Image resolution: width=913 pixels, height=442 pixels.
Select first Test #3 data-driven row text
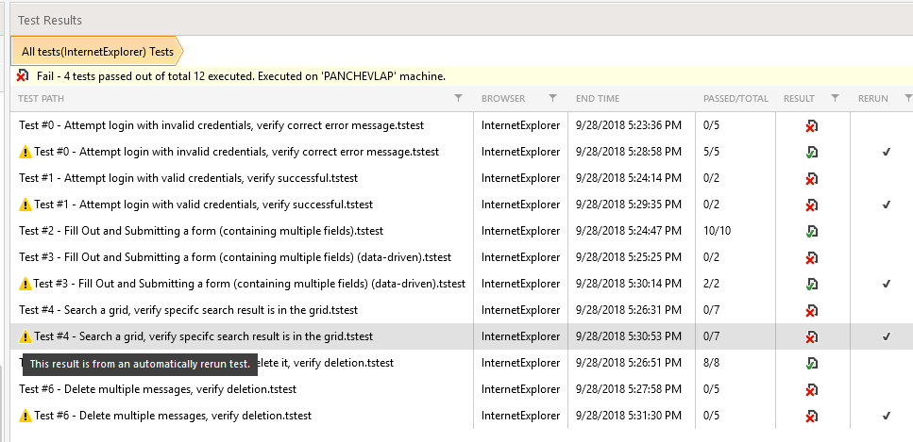coord(235,257)
